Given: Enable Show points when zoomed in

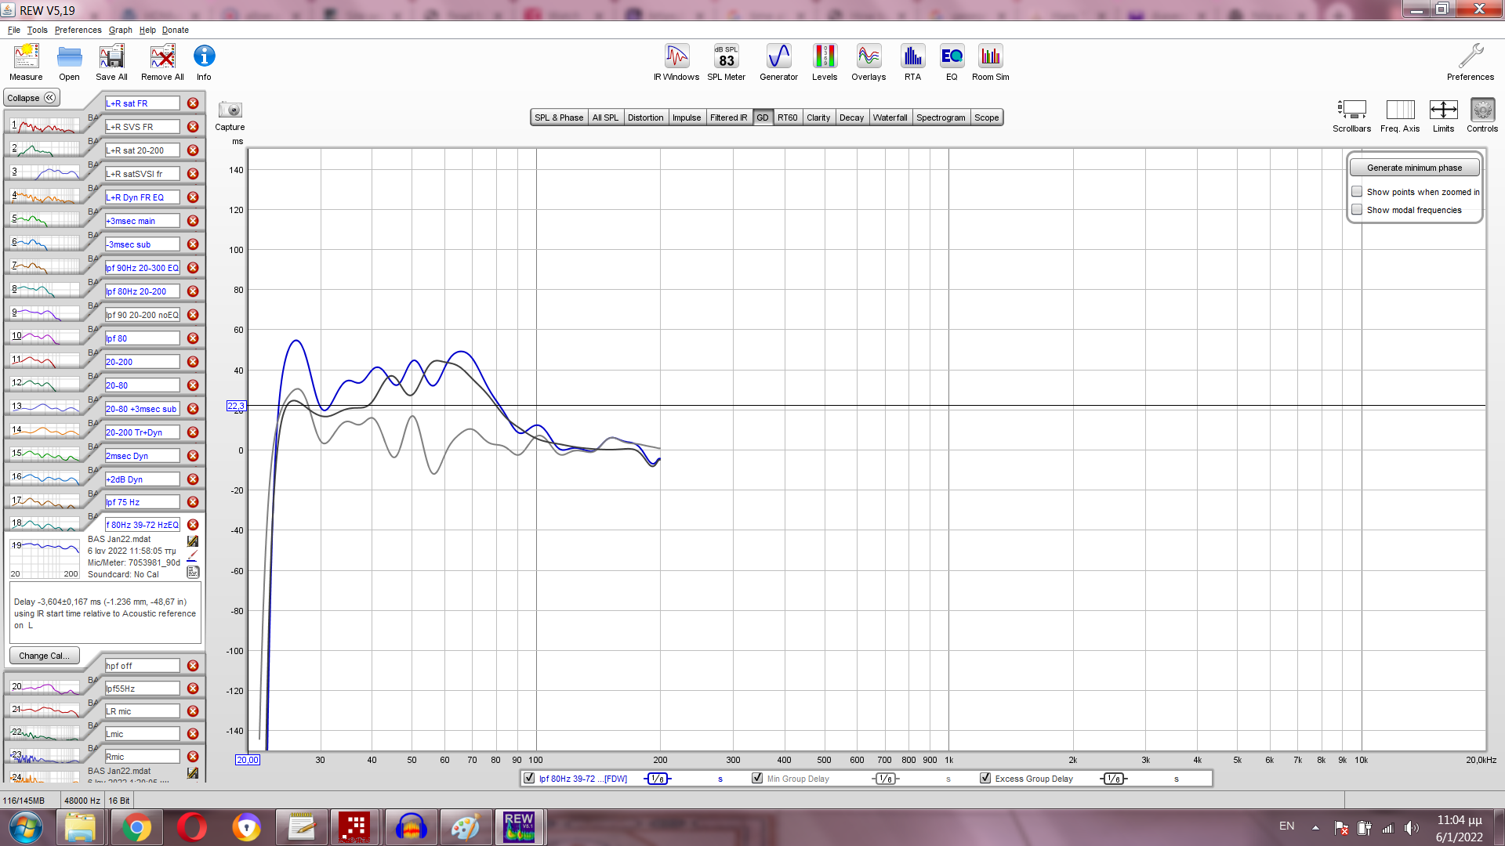Looking at the screenshot, I should [x=1357, y=192].
